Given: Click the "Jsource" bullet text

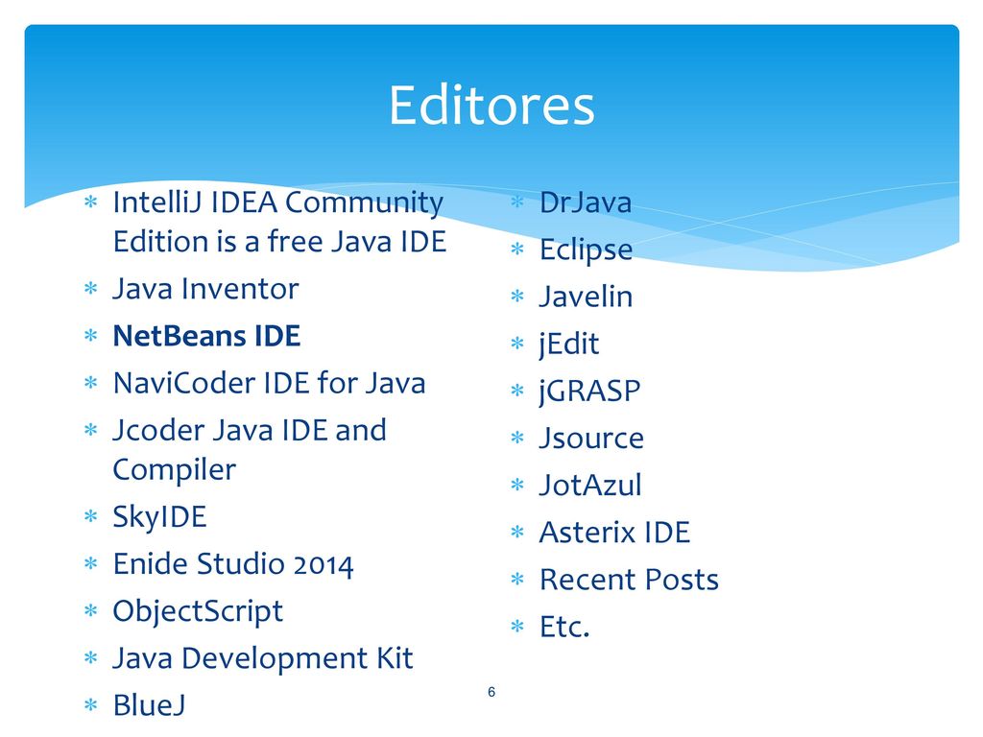Looking at the screenshot, I should pyautogui.click(x=591, y=438).
